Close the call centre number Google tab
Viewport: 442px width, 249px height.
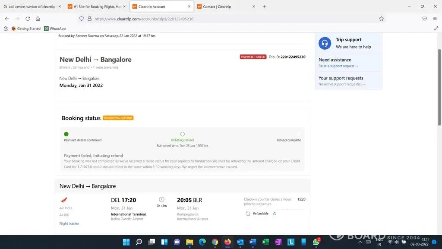tap(60, 6)
